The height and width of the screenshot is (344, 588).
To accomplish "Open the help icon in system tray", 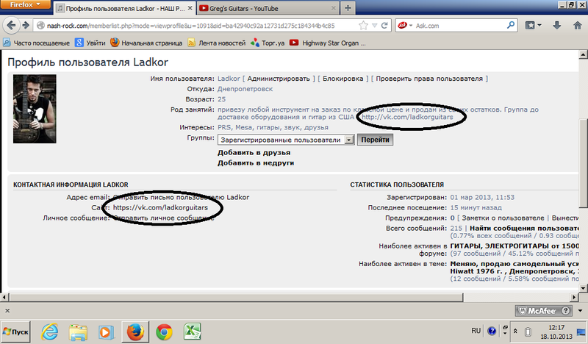I will pyautogui.click(x=492, y=331).
